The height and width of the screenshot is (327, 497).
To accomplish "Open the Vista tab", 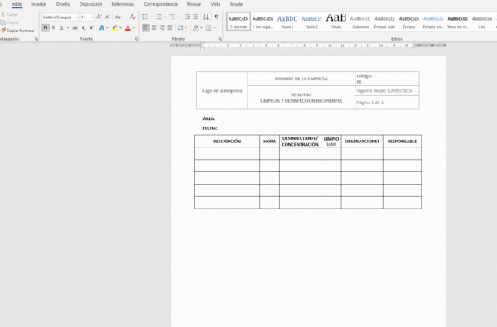I will tap(215, 4).
